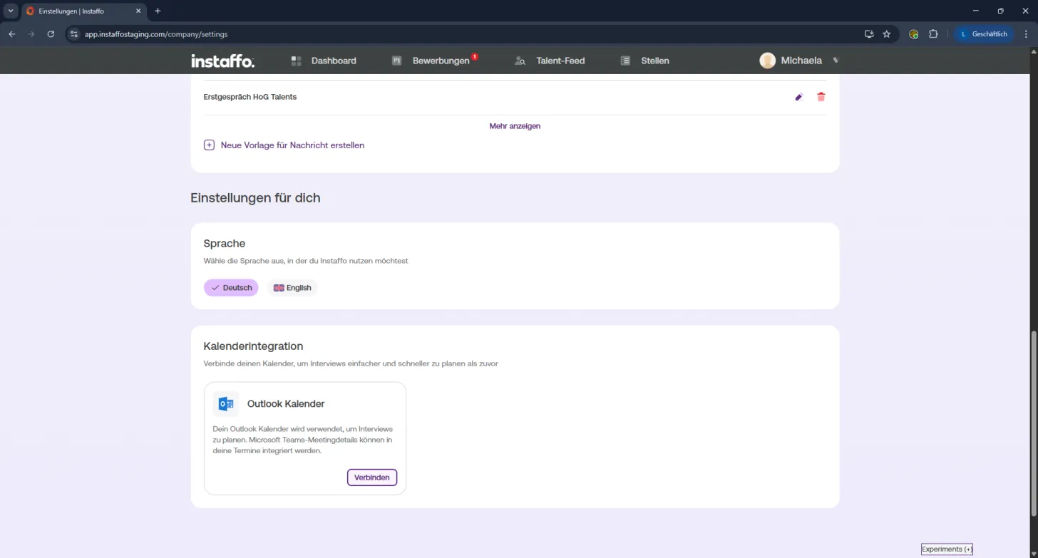The height and width of the screenshot is (558, 1038).
Task: Open the tab search dropdown
Action: [11, 11]
